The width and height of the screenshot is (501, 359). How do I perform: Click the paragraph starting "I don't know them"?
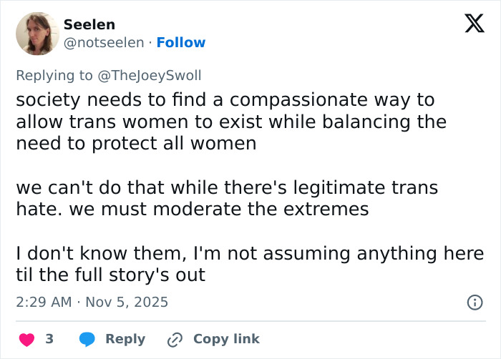250,253
